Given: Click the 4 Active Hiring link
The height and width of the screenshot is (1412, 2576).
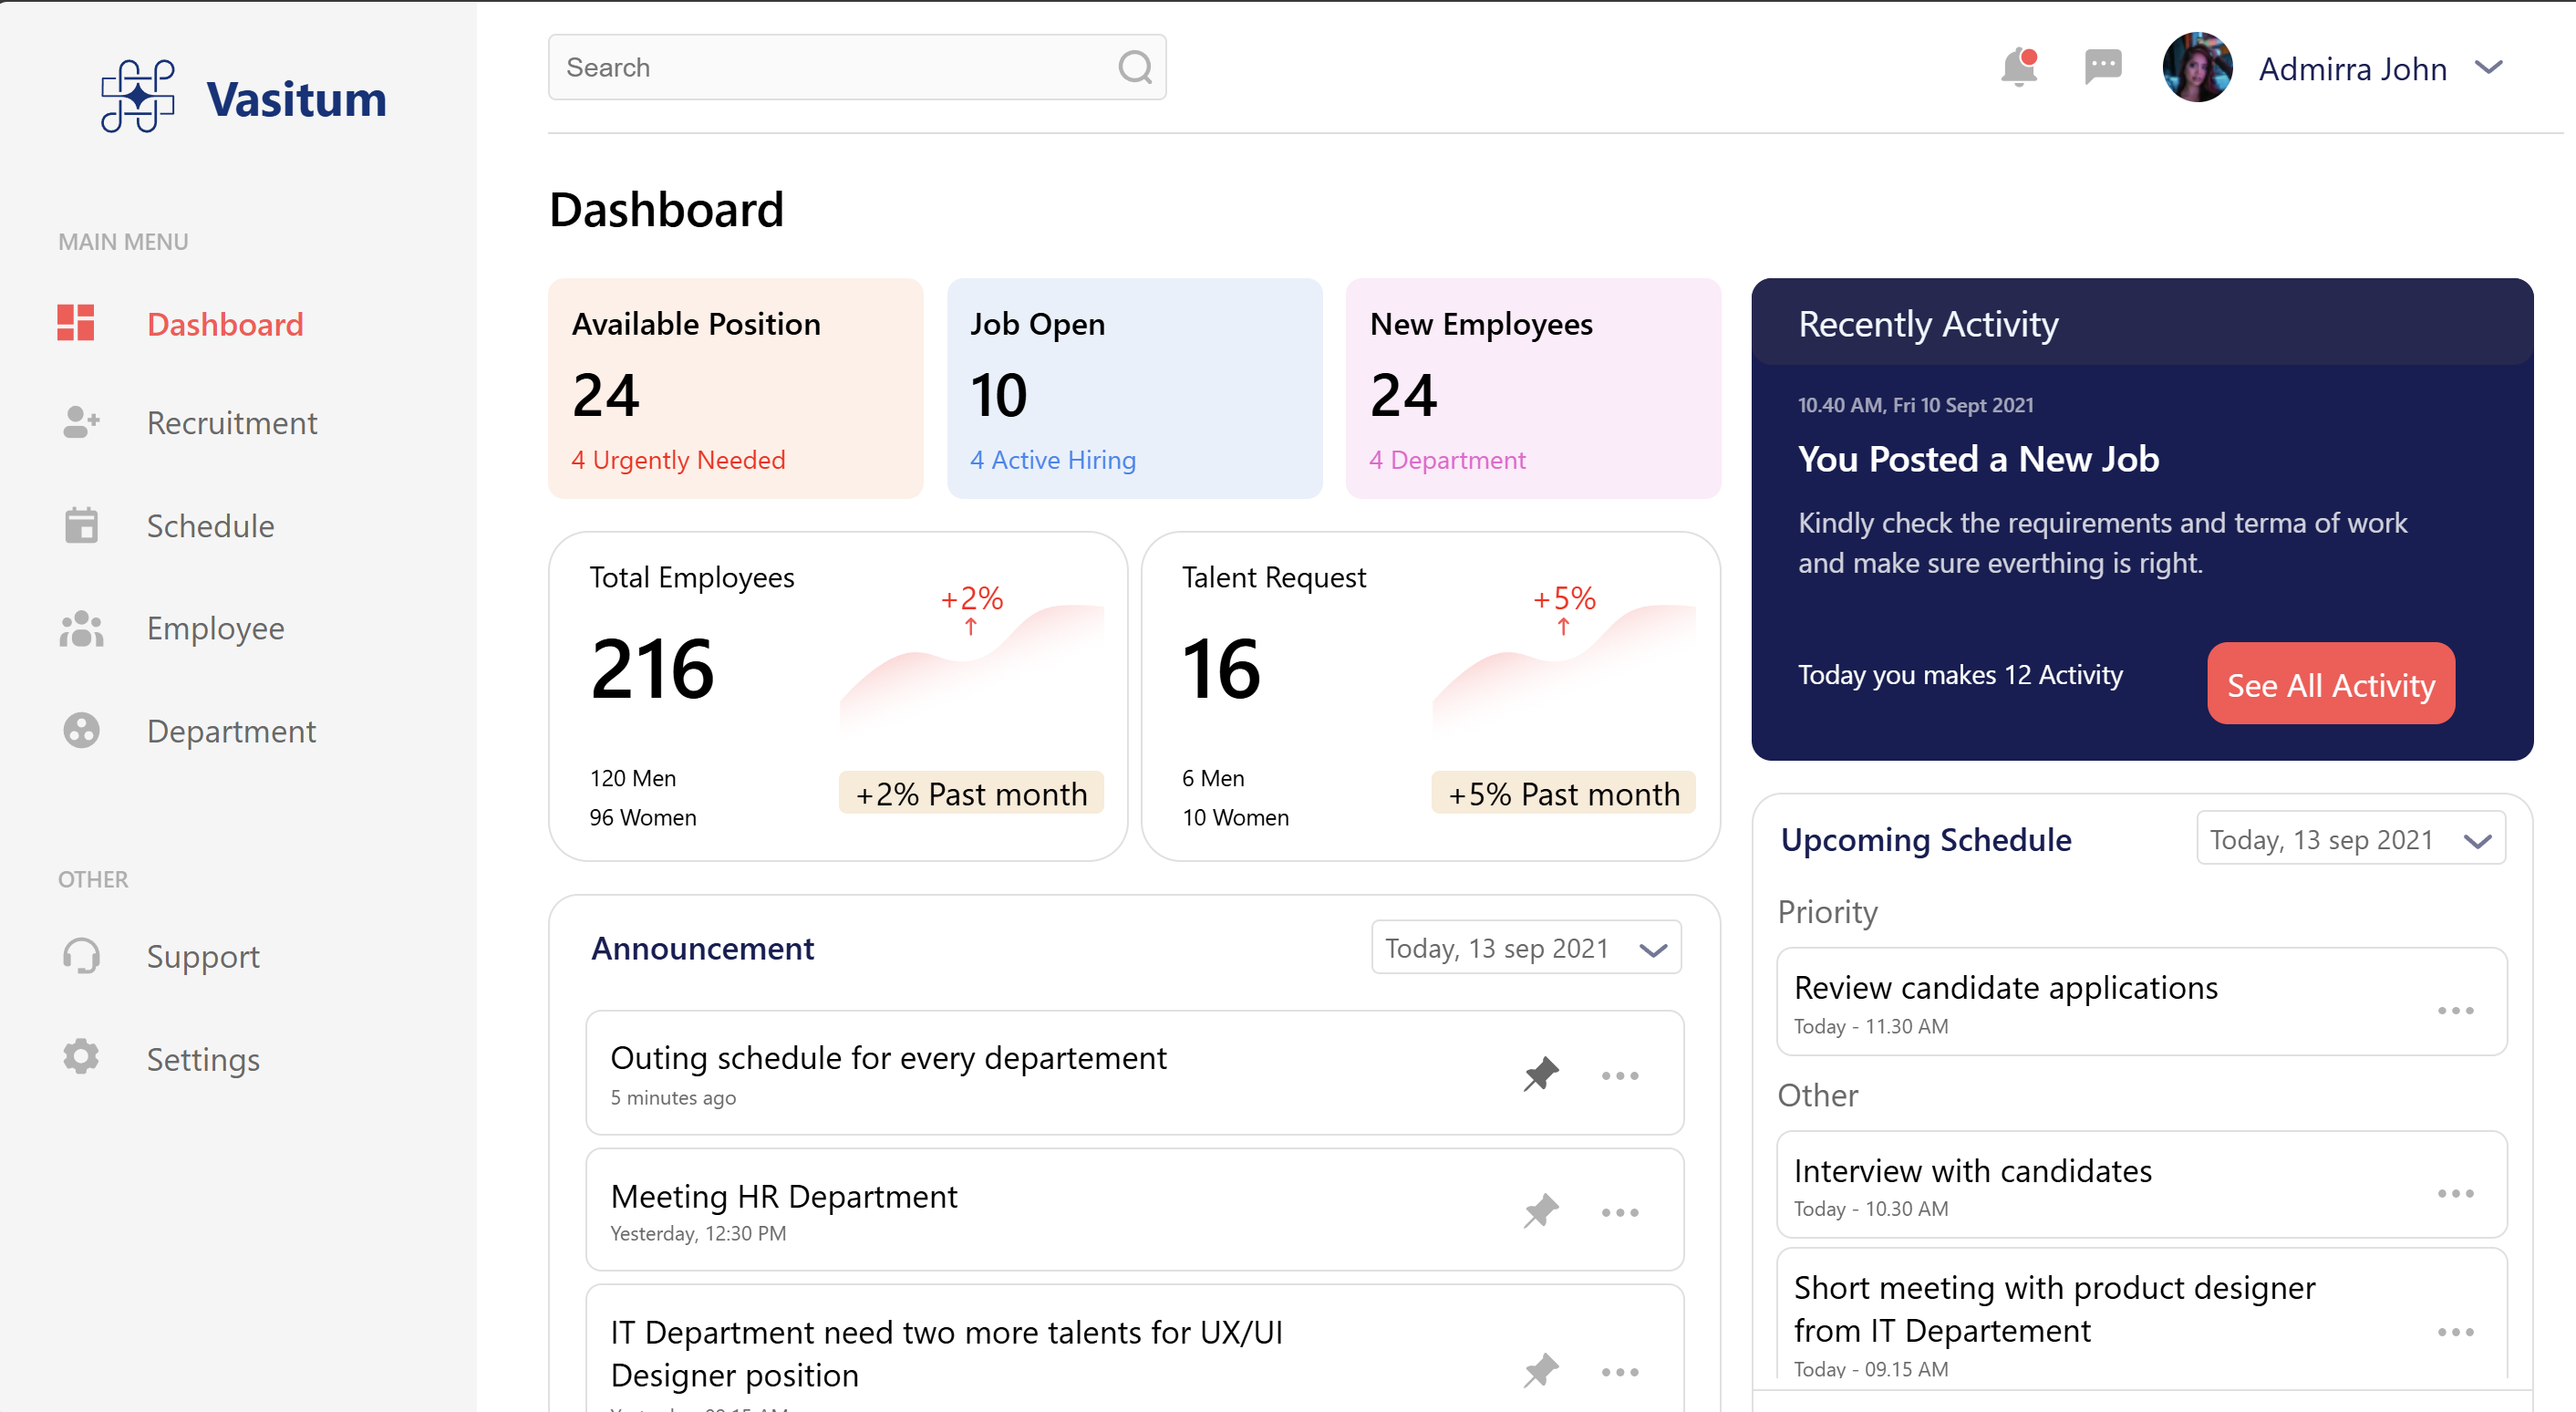Looking at the screenshot, I should click(x=1053, y=460).
